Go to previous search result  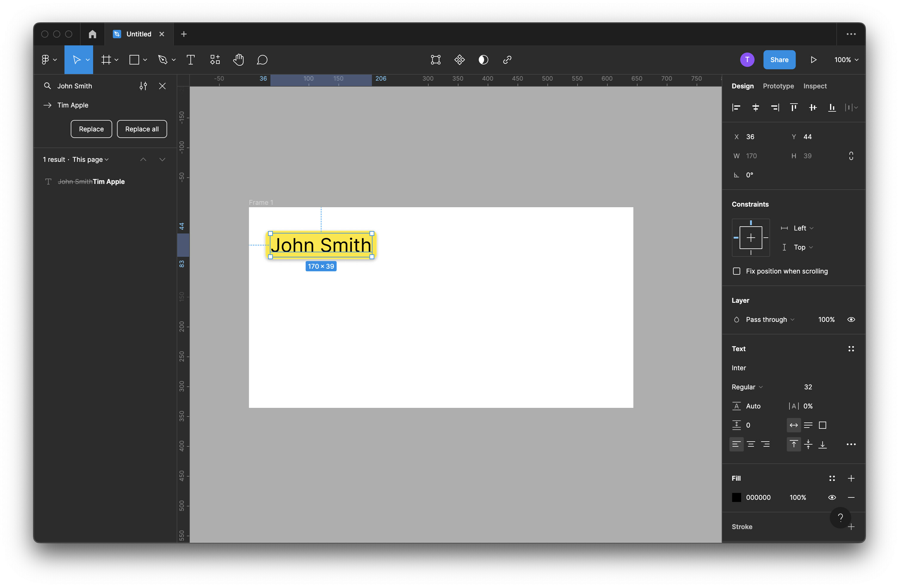(143, 159)
